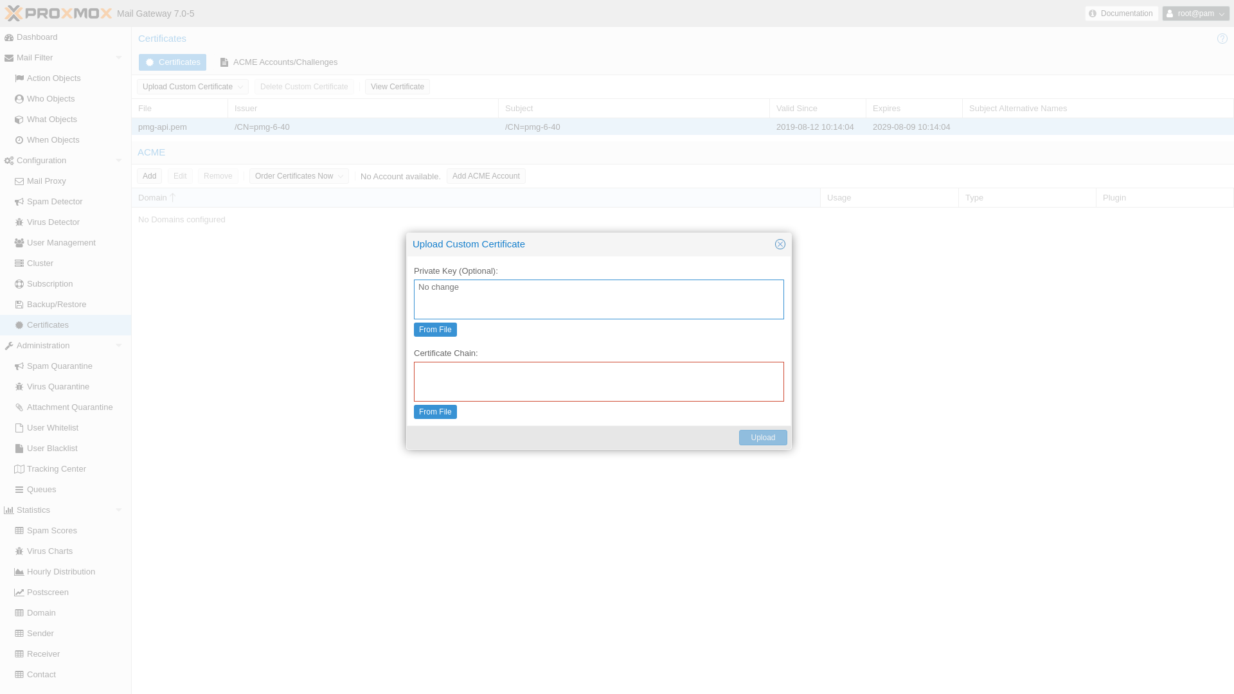
Task: Click the Postscreen line chart icon
Action: click(x=19, y=592)
